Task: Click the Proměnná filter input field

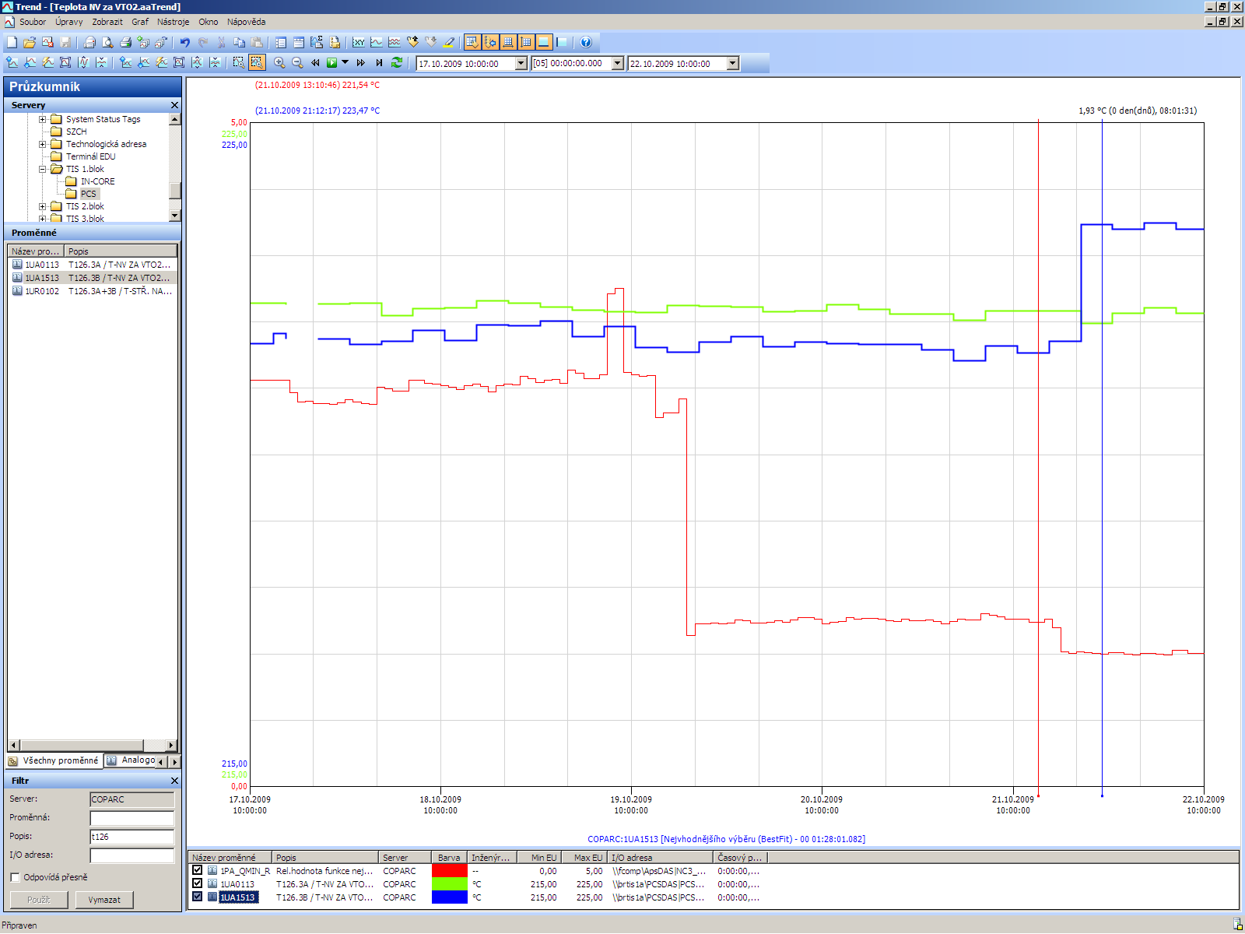Action: click(x=132, y=818)
